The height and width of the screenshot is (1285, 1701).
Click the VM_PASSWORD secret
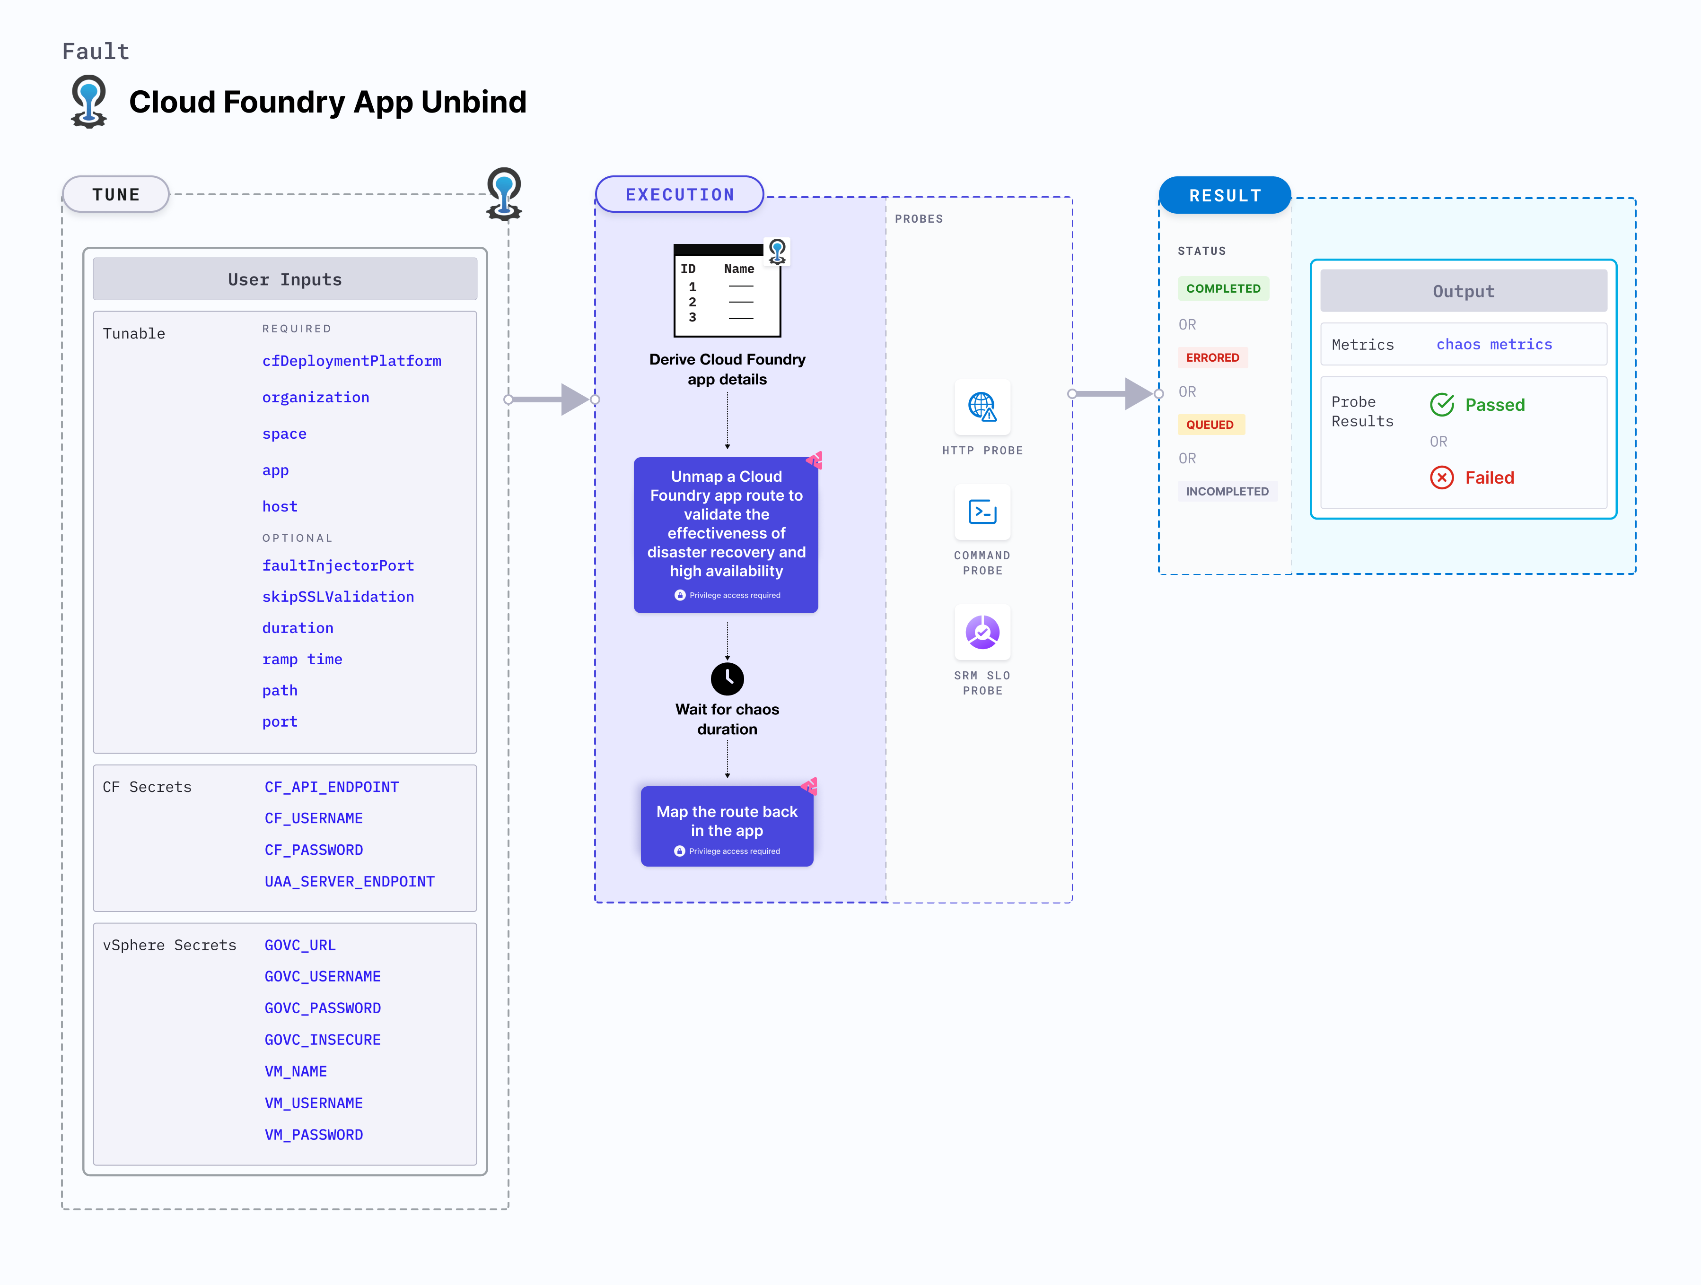tap(313, 1134)
